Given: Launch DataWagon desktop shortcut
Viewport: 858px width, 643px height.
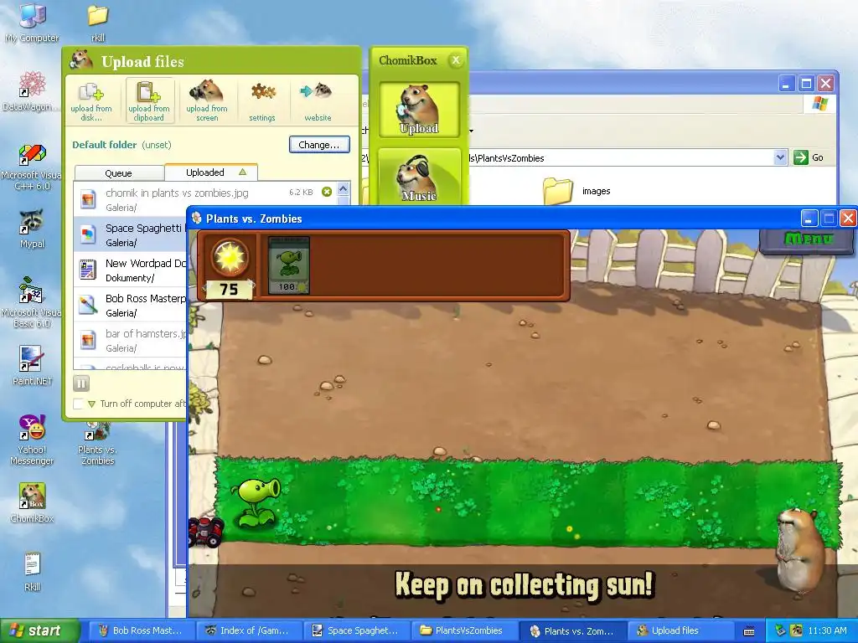Looking at the screenshot, I should [32, 90].
